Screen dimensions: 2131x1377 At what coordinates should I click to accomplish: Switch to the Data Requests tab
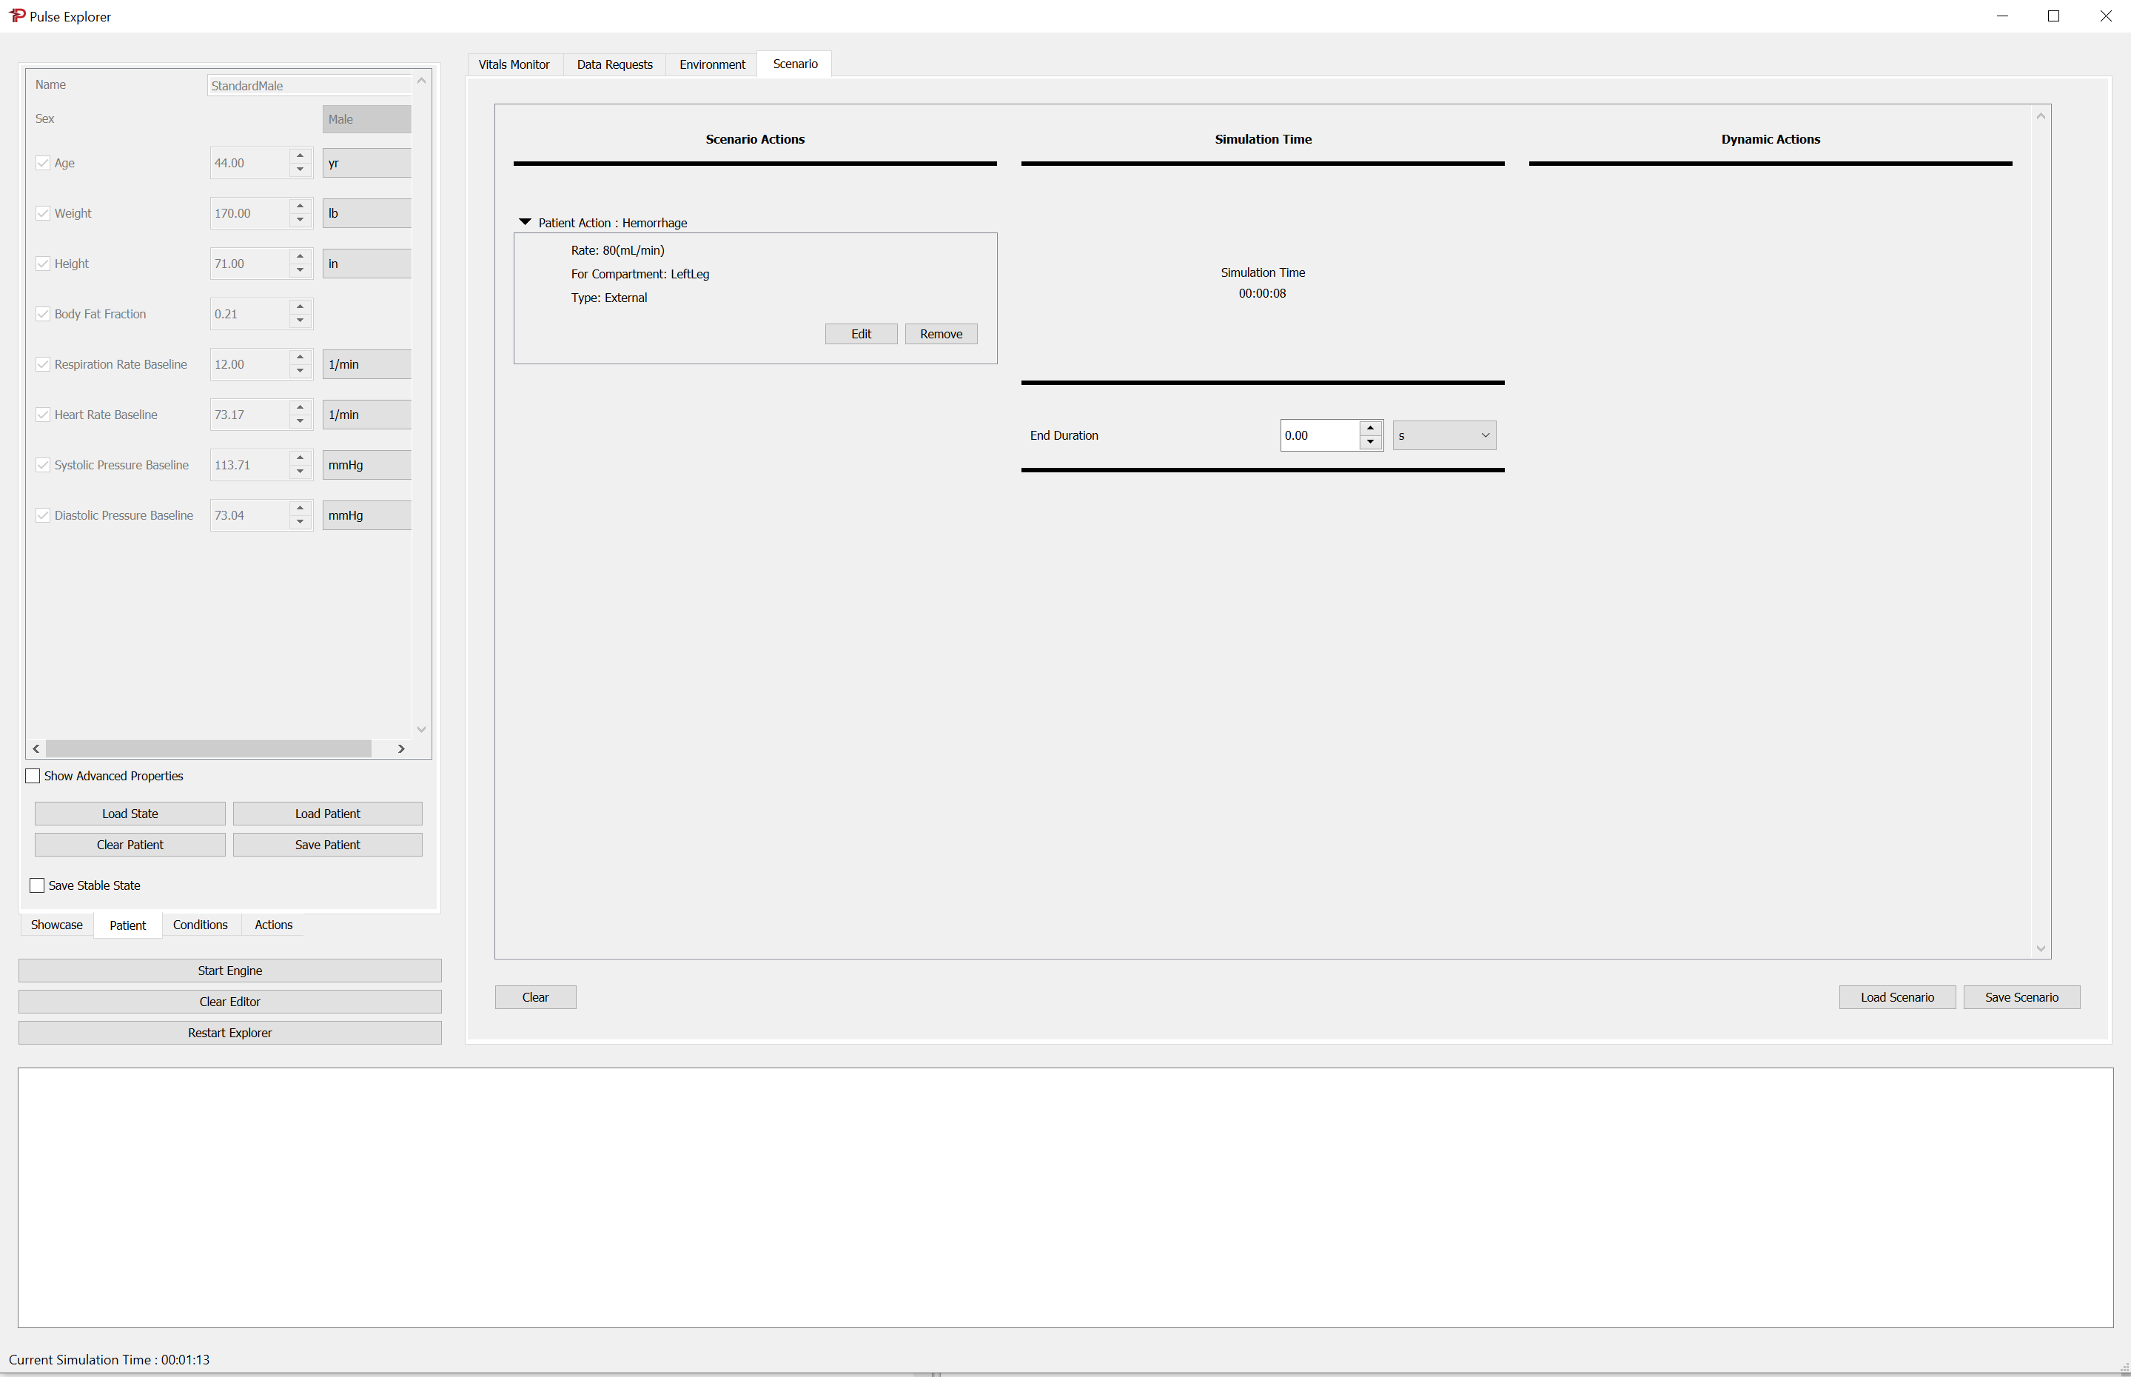pos(615,64)
